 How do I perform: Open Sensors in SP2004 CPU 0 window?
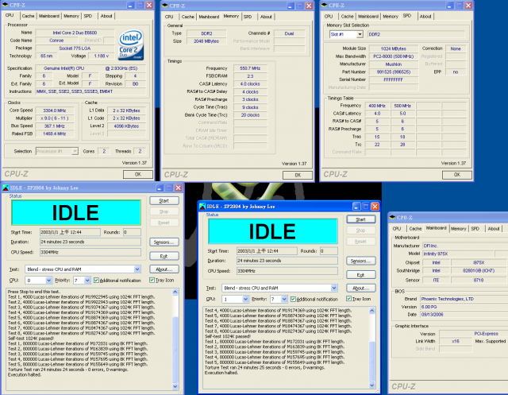[164, 242]
